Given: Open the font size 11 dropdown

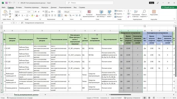Looking at the screenshot, I should 33,12.
